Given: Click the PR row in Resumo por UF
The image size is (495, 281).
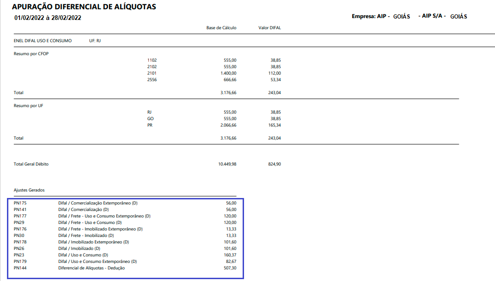Looking at the screenshot, I should [214, 125].
